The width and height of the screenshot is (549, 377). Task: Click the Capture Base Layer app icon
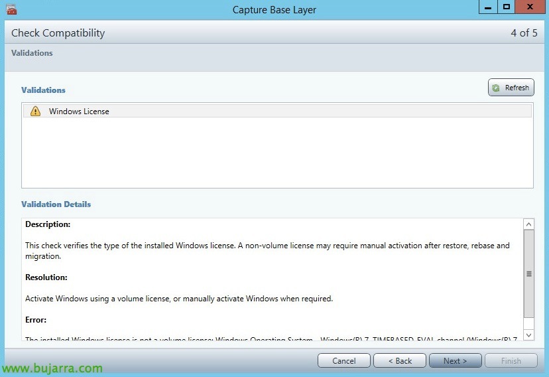coord(11,9)
